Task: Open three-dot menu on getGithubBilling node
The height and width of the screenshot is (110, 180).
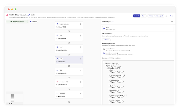Action: coord(80,47)
